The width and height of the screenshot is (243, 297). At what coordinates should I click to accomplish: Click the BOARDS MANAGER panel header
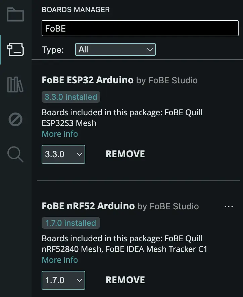click(x=76, y=10)
